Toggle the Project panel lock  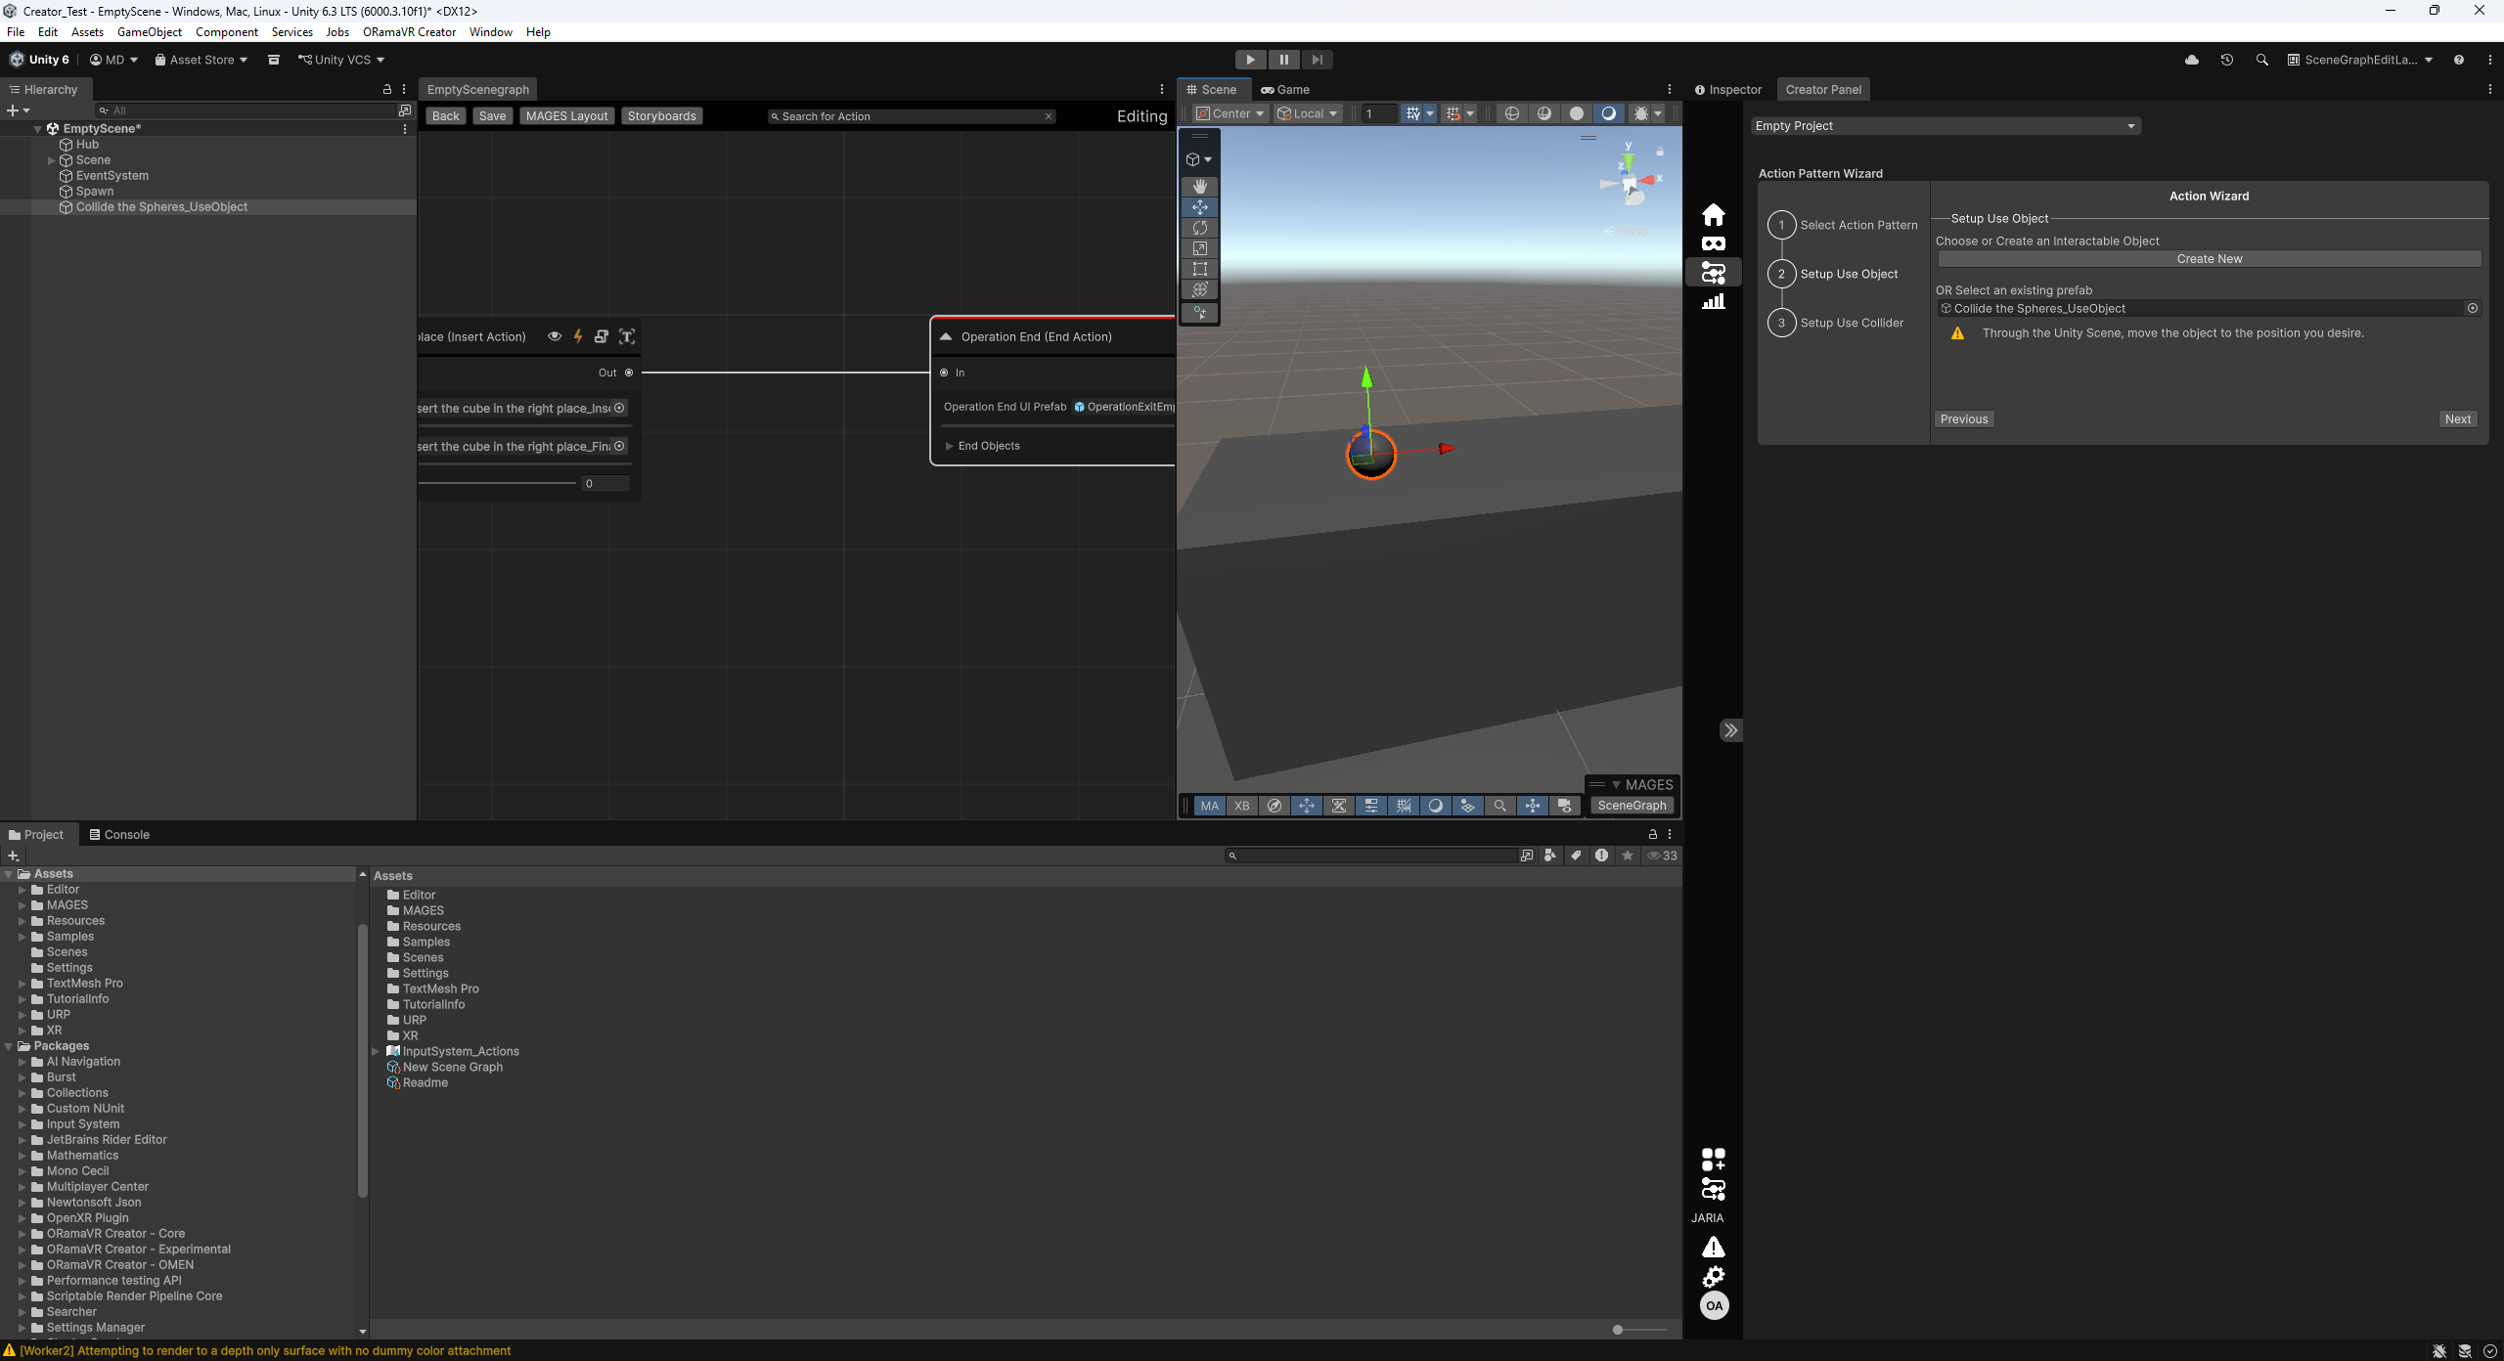coord(1653,834)
